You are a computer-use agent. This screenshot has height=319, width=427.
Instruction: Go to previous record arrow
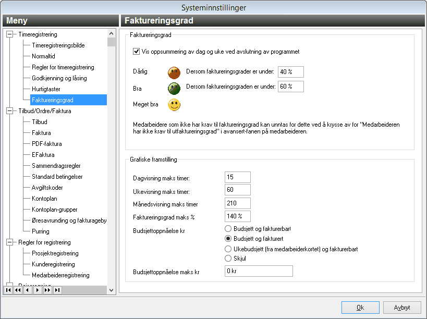[28, 290]
